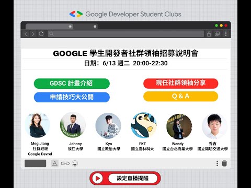Click the event title 學生開發者社群領袖招募說明會
Viewport: 251px width, 188px height.
coord(144,53)
